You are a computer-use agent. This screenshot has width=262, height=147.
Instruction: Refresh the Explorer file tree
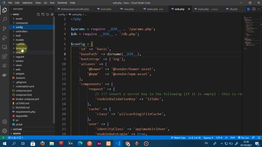click(47, 15)
